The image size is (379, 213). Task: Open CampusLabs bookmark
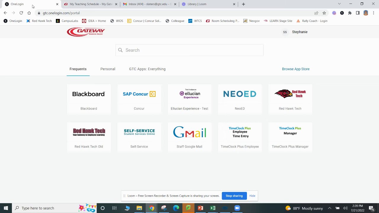67,21
